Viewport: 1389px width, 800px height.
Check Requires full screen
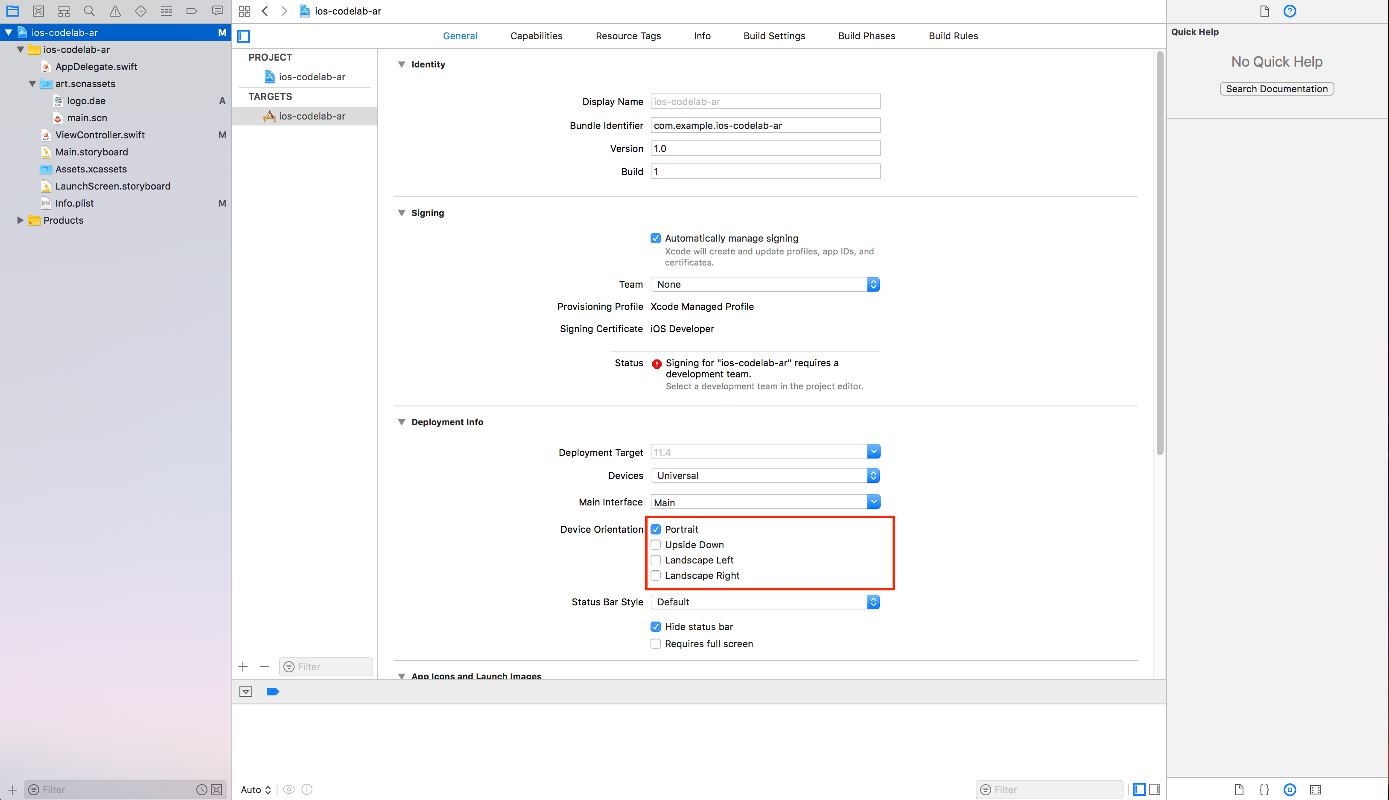[655, 643]
